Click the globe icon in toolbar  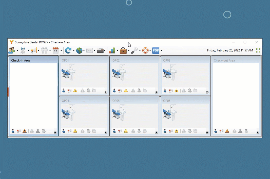(x=79, y=50)
